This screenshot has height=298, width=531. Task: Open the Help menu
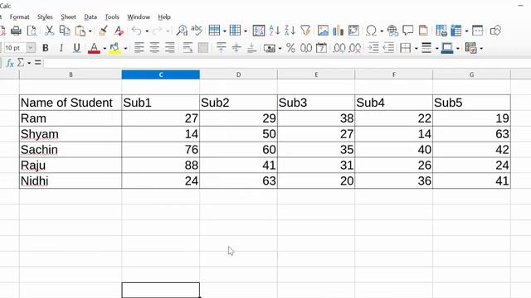164,17
